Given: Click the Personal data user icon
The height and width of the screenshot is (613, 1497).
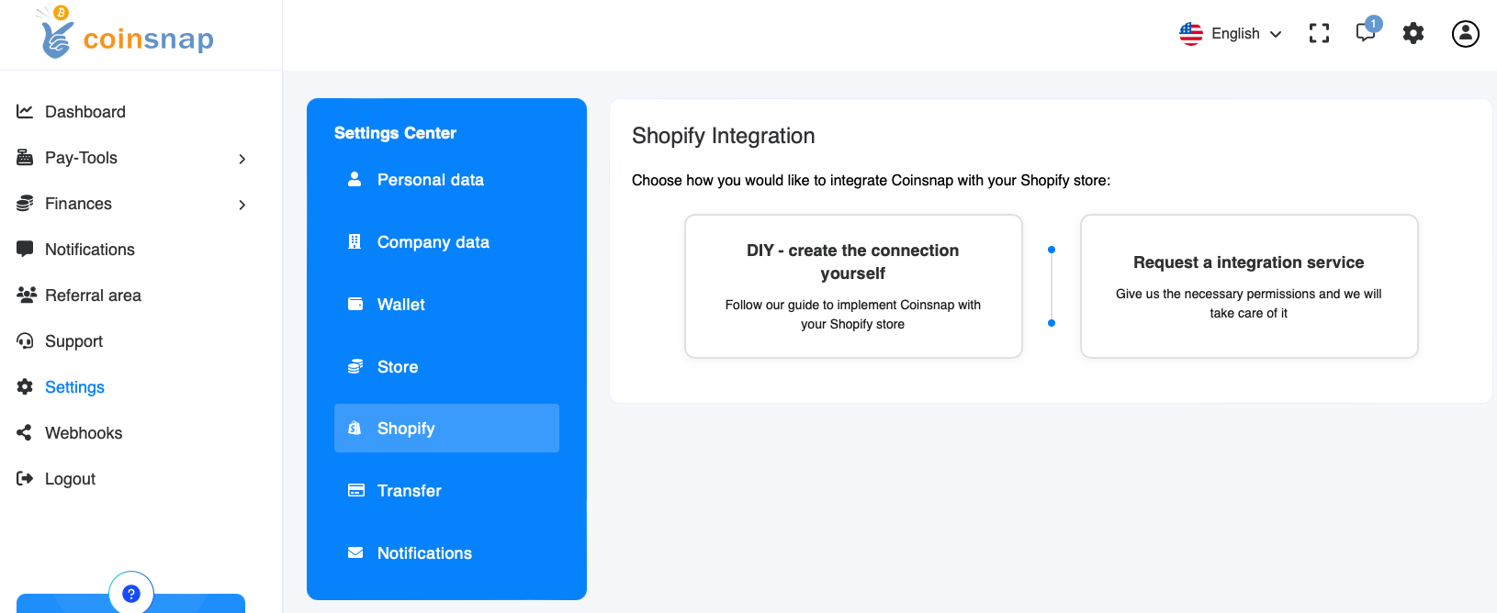Looking at the screenshot, I should (355, 179).
